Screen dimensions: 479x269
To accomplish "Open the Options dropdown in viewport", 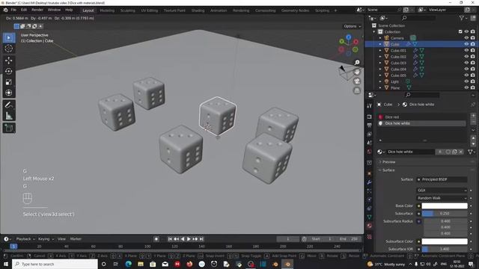I will click(x=352, y=26).
